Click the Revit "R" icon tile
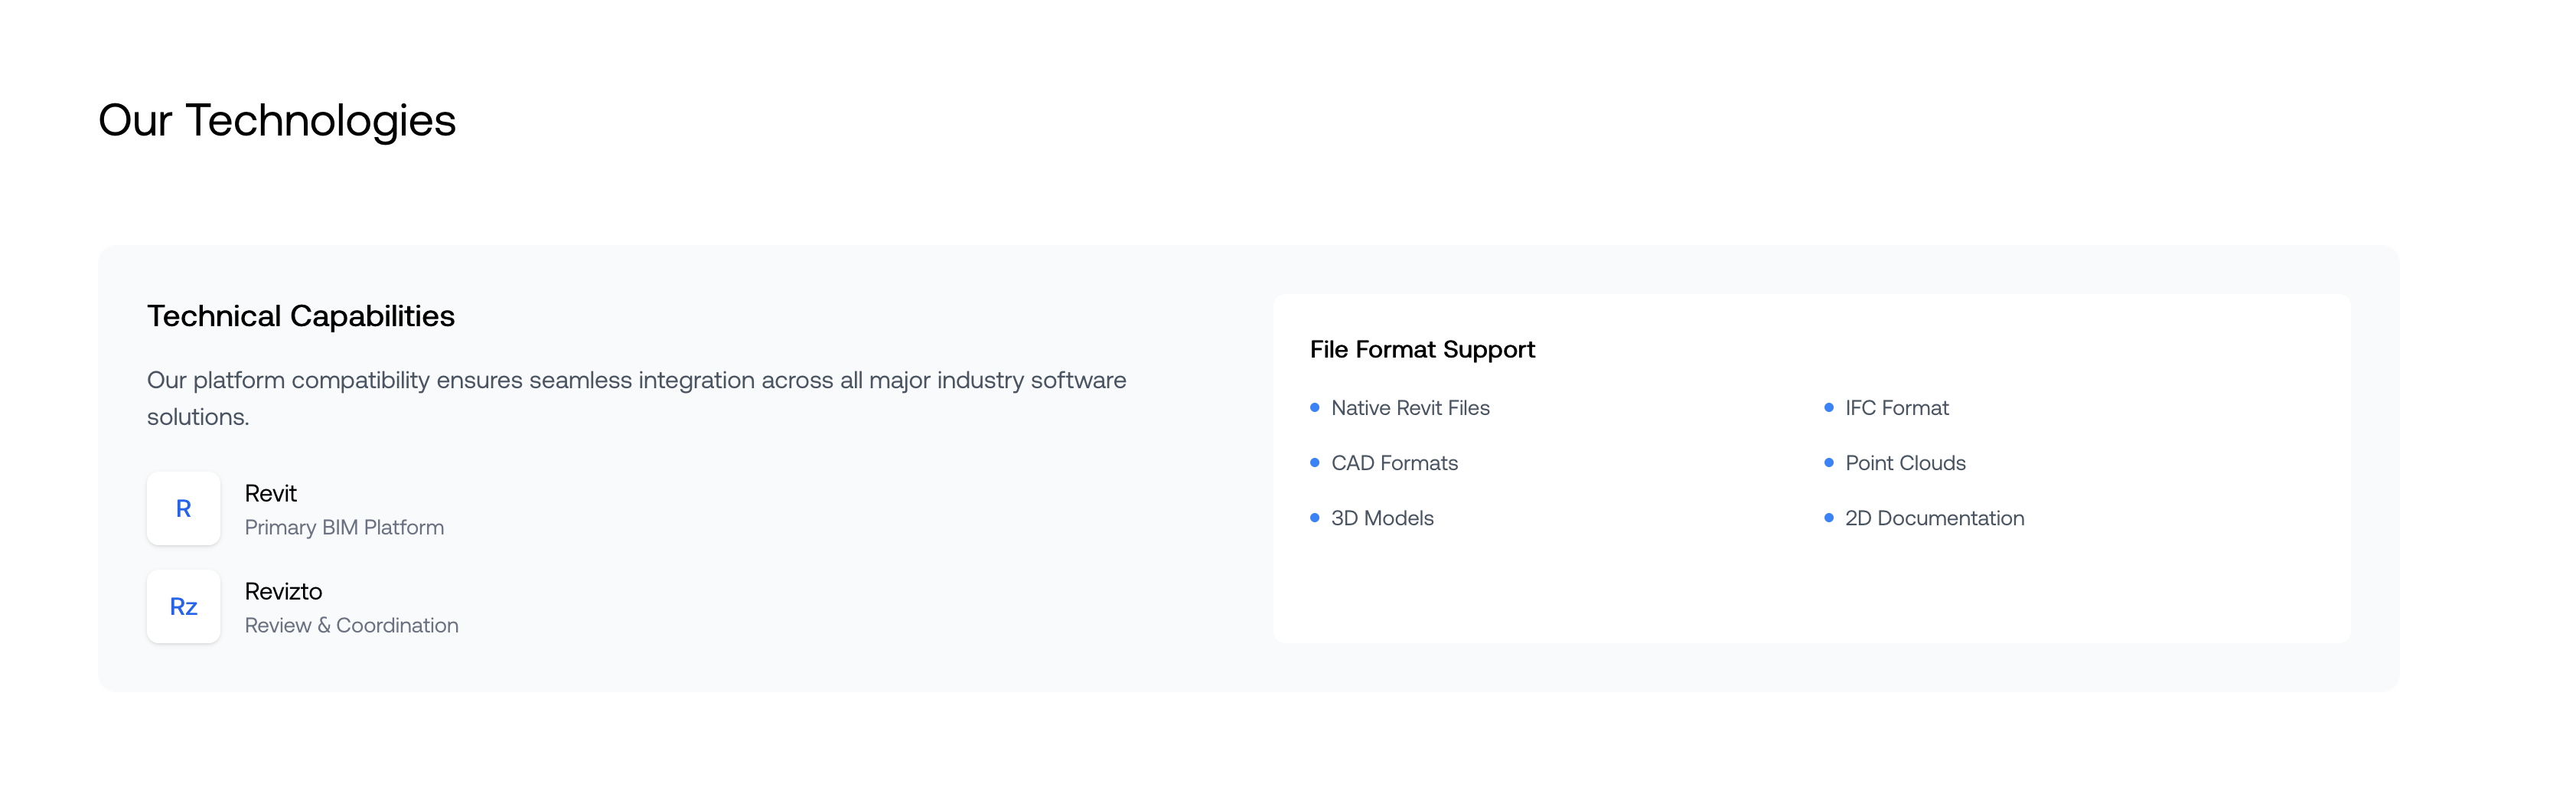 pos(183,508)
